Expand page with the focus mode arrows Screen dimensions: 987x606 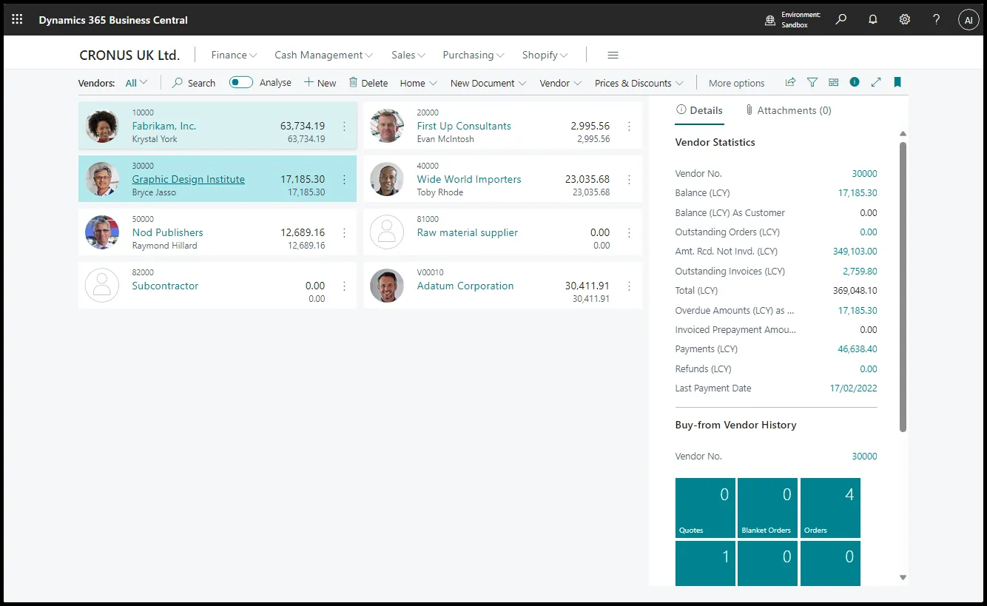coord(876,82)
